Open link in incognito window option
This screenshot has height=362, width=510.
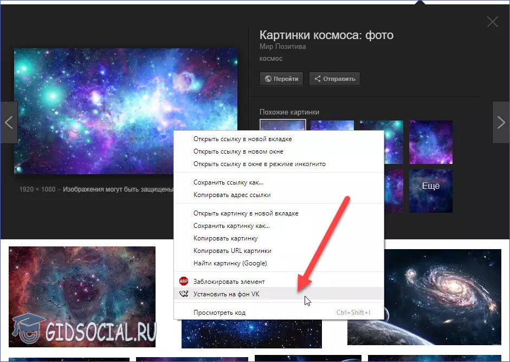(259, 164)
